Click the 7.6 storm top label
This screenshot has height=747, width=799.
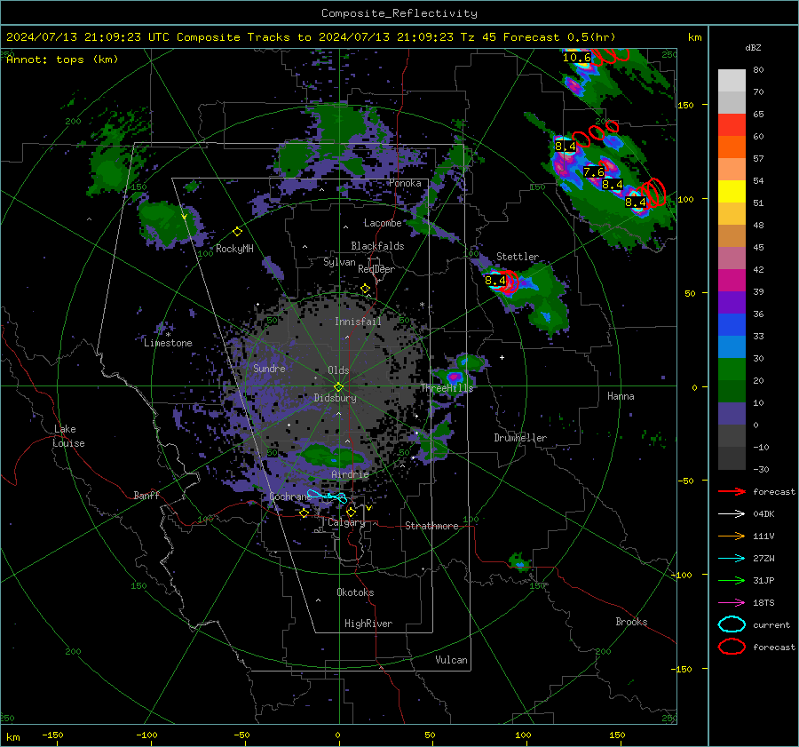(x=594, y=172)
